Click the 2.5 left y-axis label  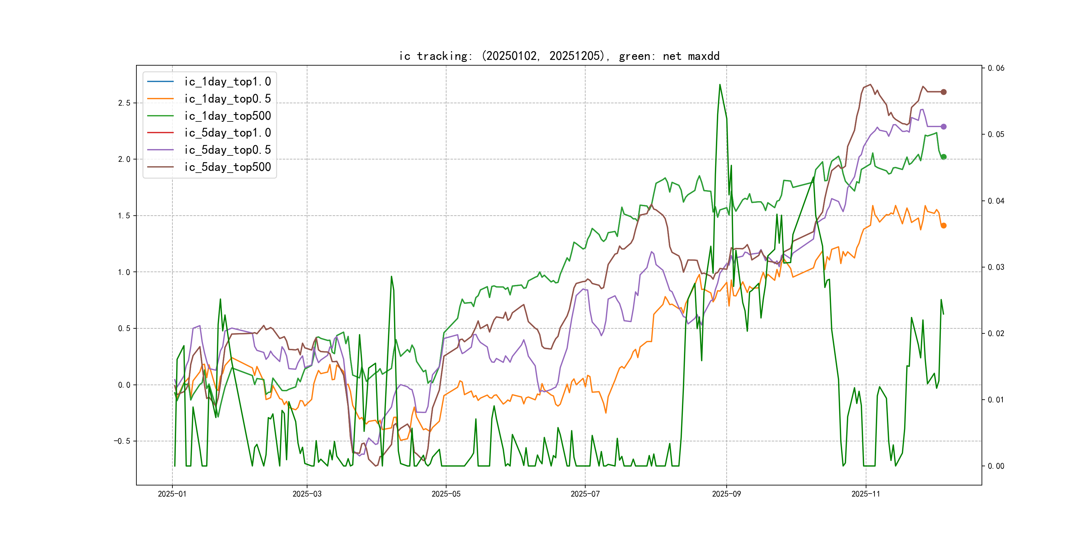124,103
